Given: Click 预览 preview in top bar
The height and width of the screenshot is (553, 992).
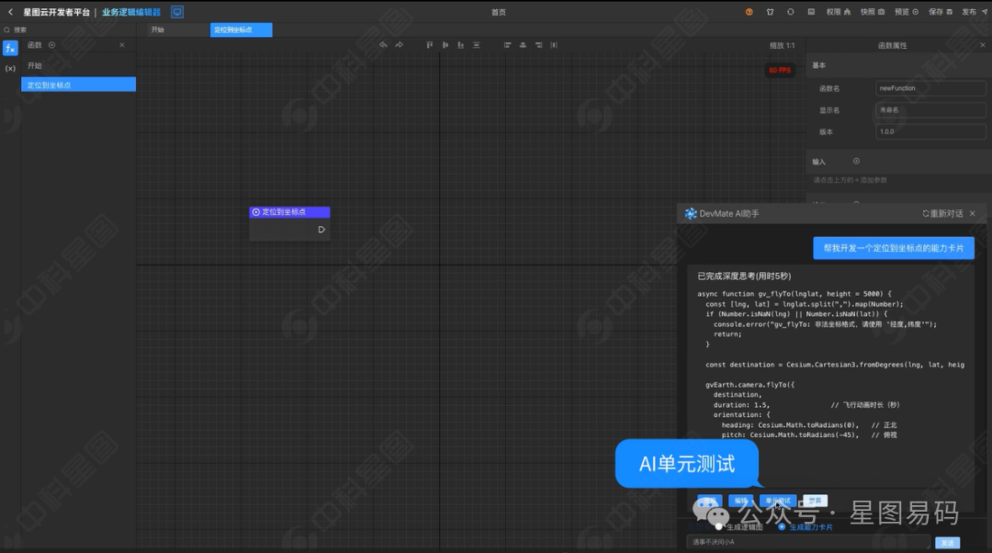Looking at the screenshot, I should (x=907, y=12).
